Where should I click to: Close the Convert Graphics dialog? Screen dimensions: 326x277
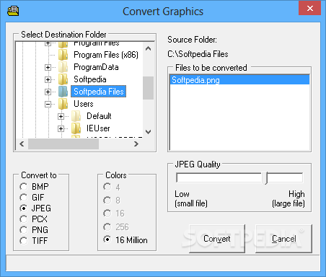click(x=309, y=8)
